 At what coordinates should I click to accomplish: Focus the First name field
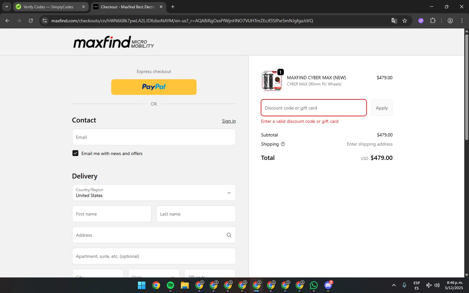click(112, 214)
